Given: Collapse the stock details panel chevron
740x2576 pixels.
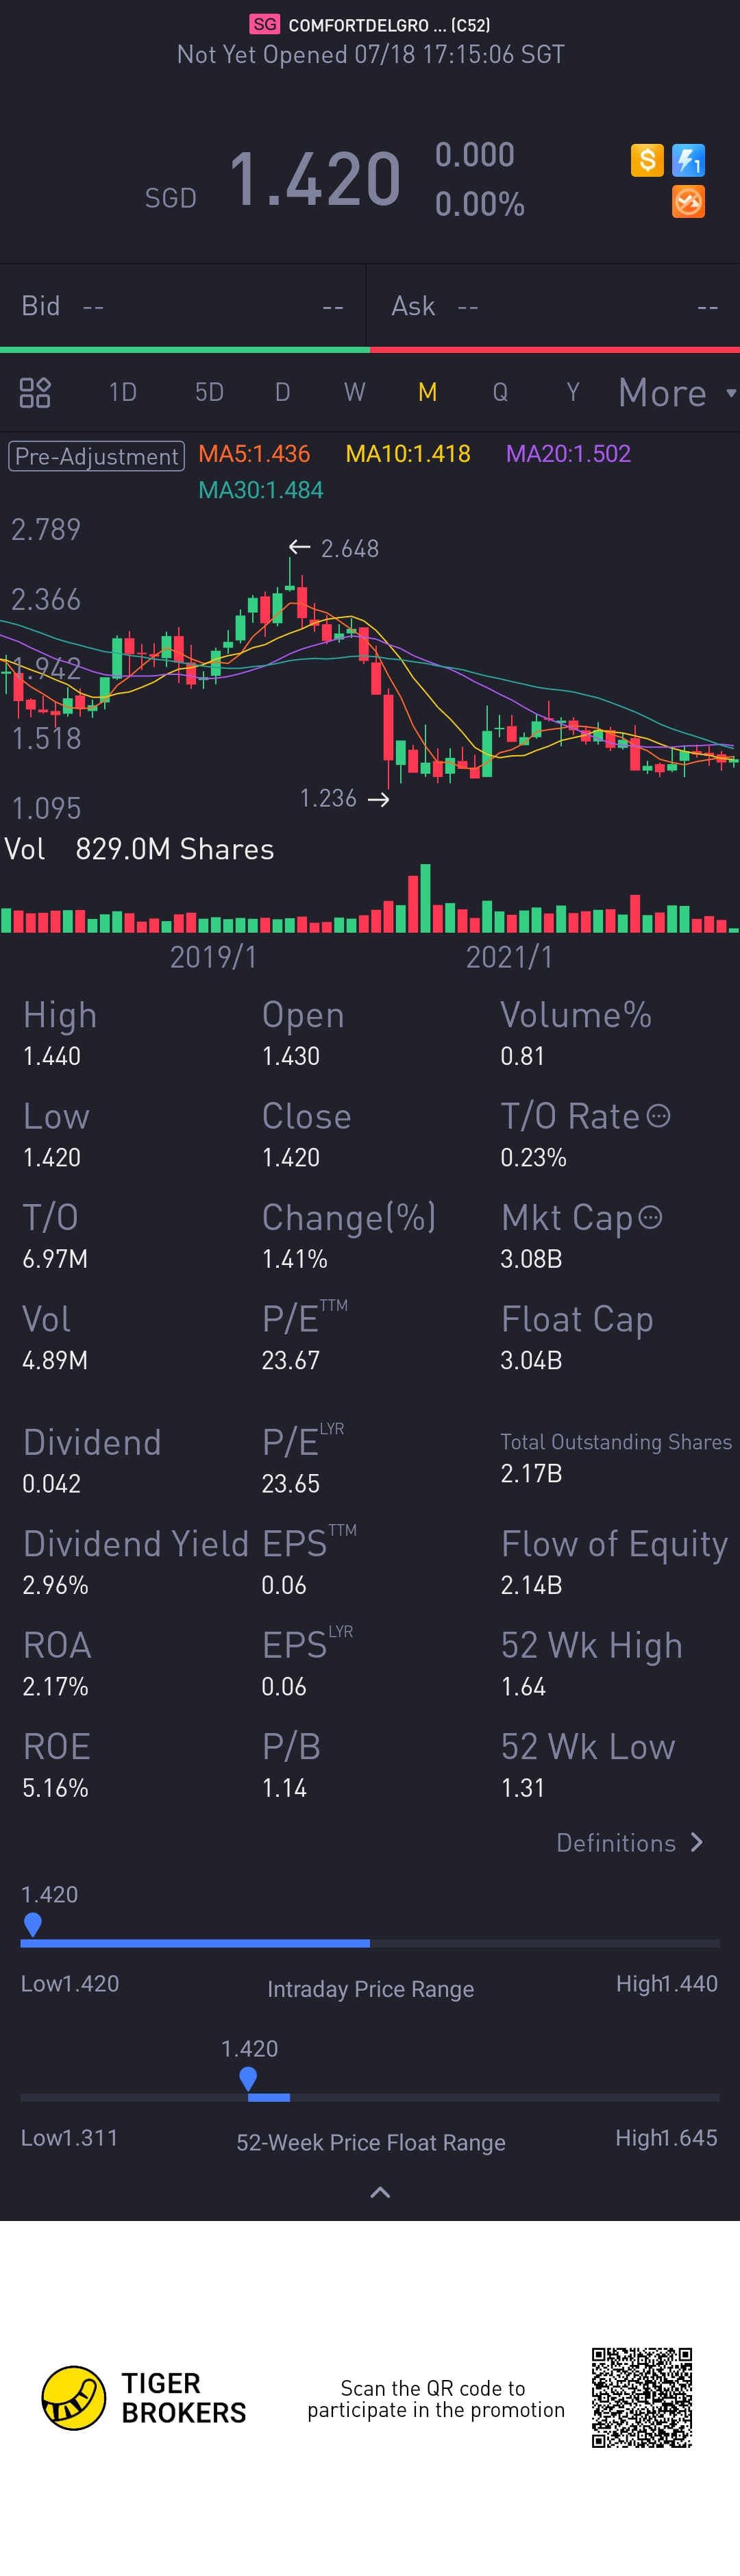Looking at the screenshot, I should point(380,2192).
